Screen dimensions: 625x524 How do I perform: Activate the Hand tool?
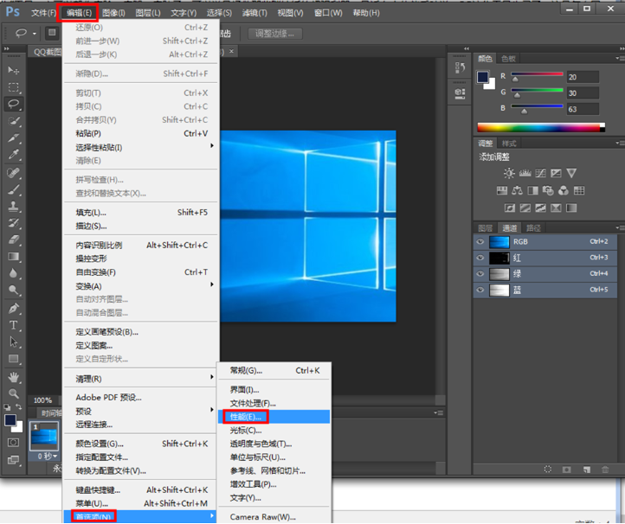(x=13, y=377)
